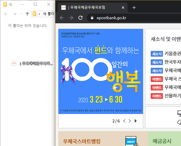Screen dimensions: 181x146
Task: Open the 예금공시 section
Action: (162, 141)
